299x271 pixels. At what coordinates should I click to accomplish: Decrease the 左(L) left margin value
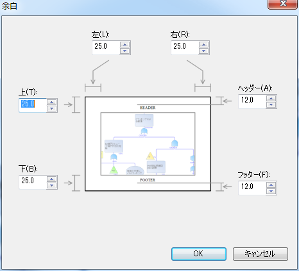click(124, 51)
